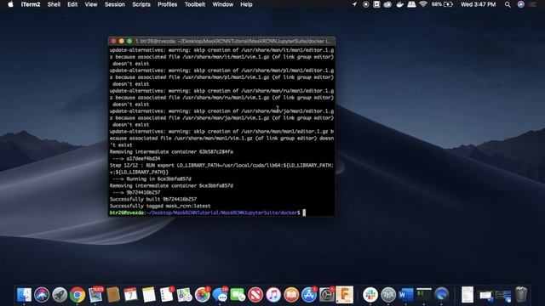Open the Wi-Fi status menu

[423, 4]
